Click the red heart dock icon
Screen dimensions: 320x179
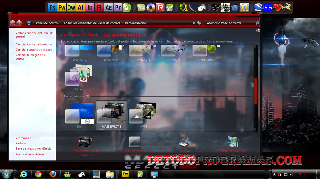[277, 8]
